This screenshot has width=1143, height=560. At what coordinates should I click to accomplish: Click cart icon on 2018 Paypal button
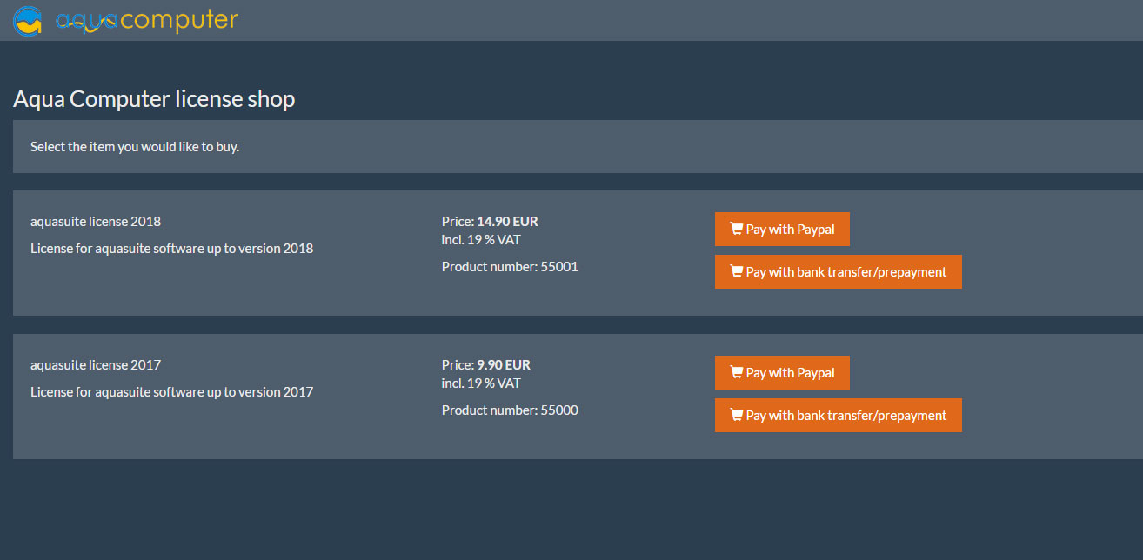coord(736,230)
